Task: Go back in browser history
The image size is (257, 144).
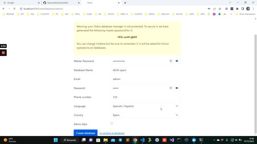Action: [x=4, y=9]
